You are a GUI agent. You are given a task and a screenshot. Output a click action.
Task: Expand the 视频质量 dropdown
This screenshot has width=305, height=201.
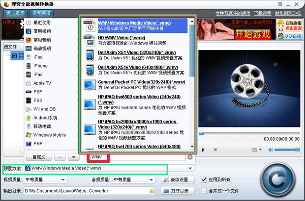(63, 180)
